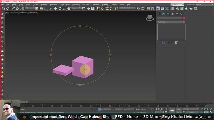Image resolution: width=214 pixels, height=120 pixels.
Task: Switch to the Hierarchy command panel tab
Action: tap(168, 14)
